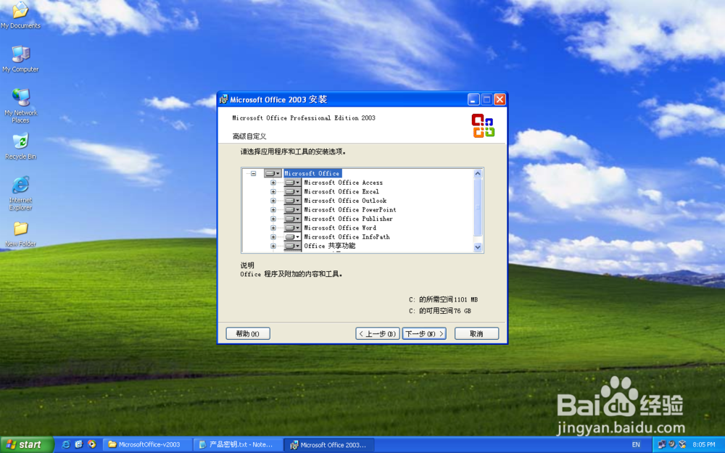
Task: Click the tree list scroll up arrow
Action: [x=478, y=173]
